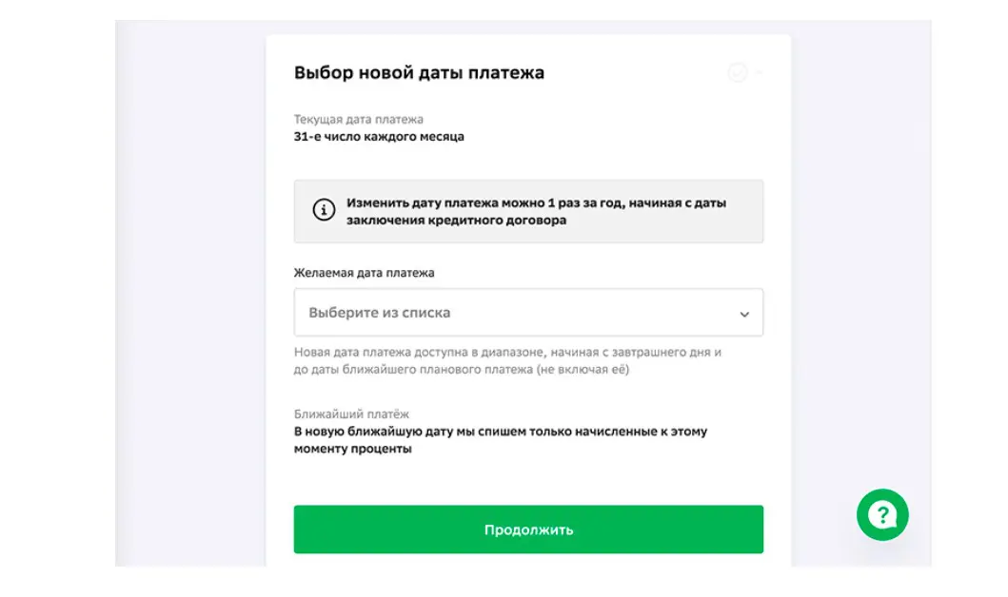This screenshot has height=597, width=1008.
Task: Click the dropdown arrow on the date selector
Action: click(x=746, y=312)
